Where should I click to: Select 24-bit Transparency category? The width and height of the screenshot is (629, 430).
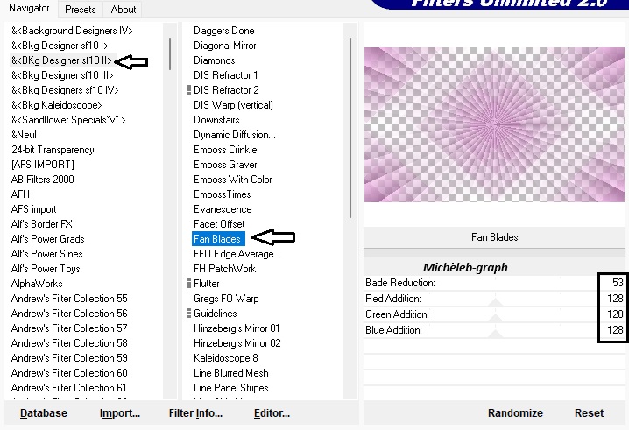53,150
